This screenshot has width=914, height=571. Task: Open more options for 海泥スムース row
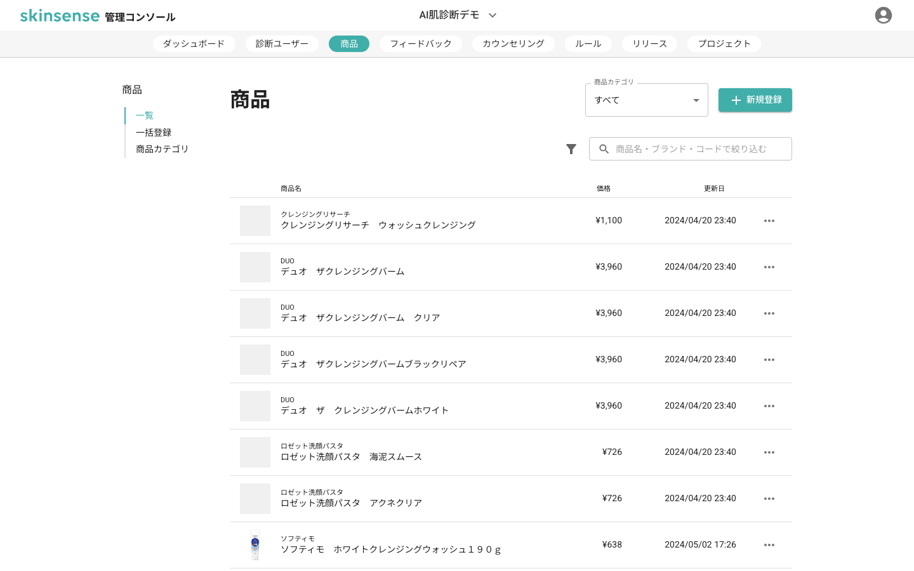click(x=769, y=452)
